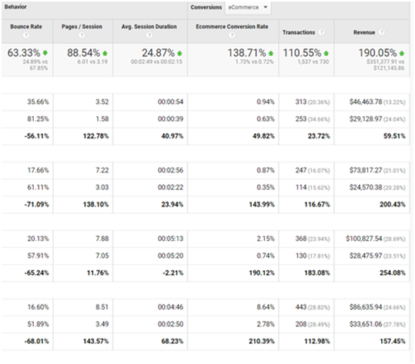Select the Behavior group header

15,7
